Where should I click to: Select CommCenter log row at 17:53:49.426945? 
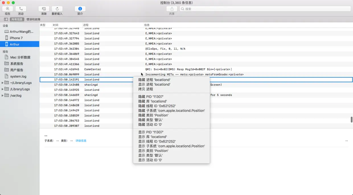(x=196, y=69)
